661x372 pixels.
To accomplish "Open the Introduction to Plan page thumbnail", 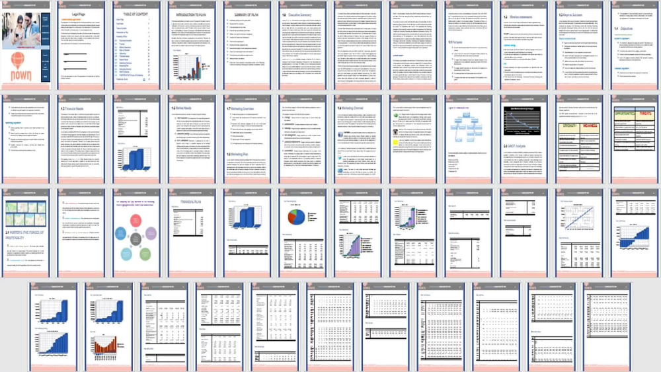I will [x=192, y=45].
